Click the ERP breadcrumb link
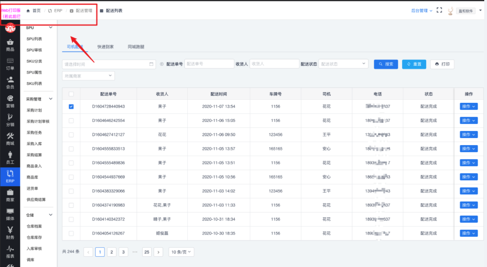This screenshot has height=267, width=487. point(55,11)
